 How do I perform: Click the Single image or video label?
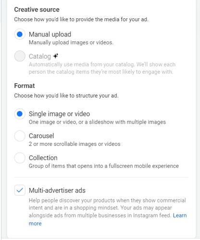59,114
